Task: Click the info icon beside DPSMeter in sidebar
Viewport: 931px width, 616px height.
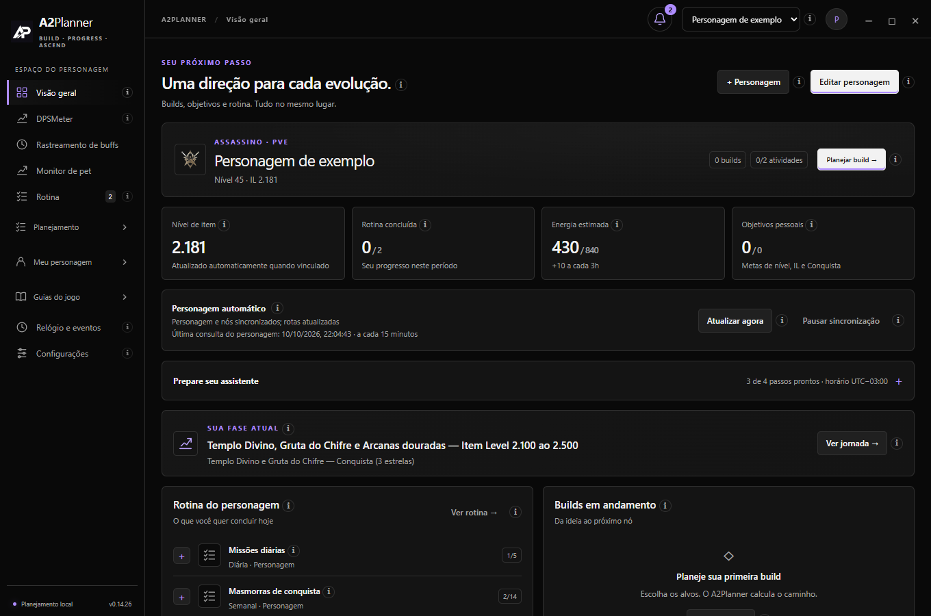Action: coord(127,118)
